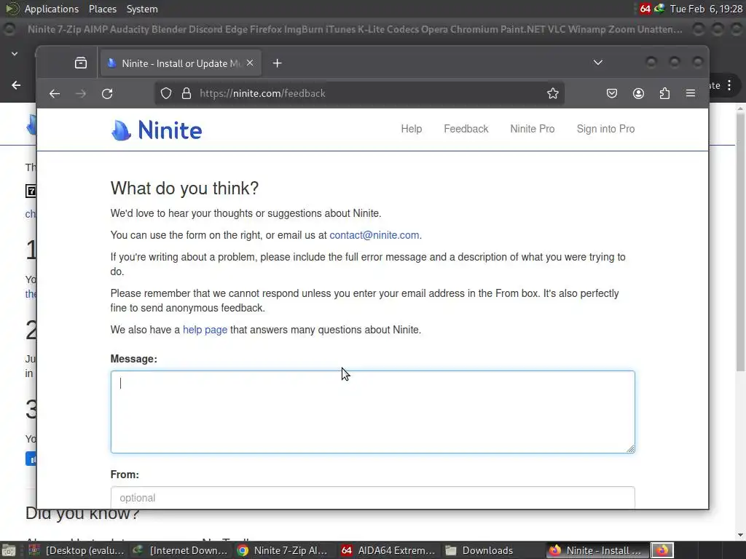Image resolution: width=746 pixels, height=559 pixels.
Task: Open Firefox extensions puzzle icon
Action: (664, 93)
